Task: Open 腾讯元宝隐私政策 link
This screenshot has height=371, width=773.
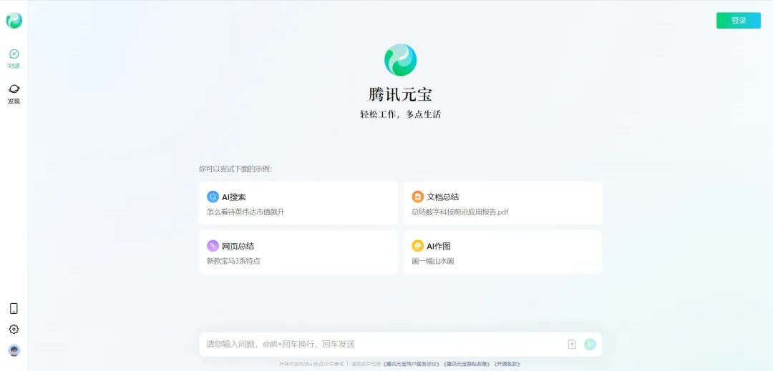Action: click(x=467, y=364)
